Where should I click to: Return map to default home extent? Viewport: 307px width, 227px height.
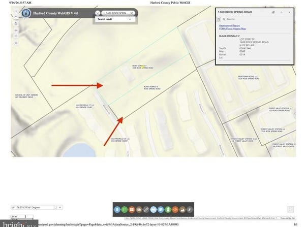pos(16,23)
